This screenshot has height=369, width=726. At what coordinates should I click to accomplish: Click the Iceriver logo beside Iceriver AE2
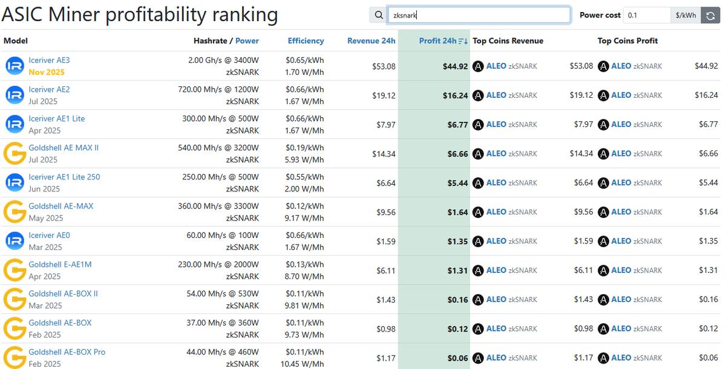(x=15, y=95)
